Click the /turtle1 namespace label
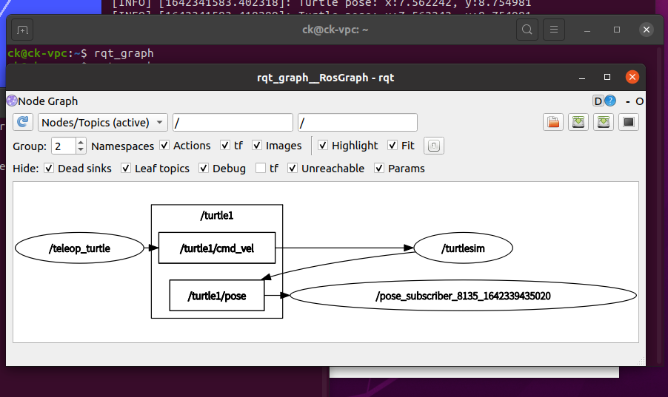 [217, 216]
